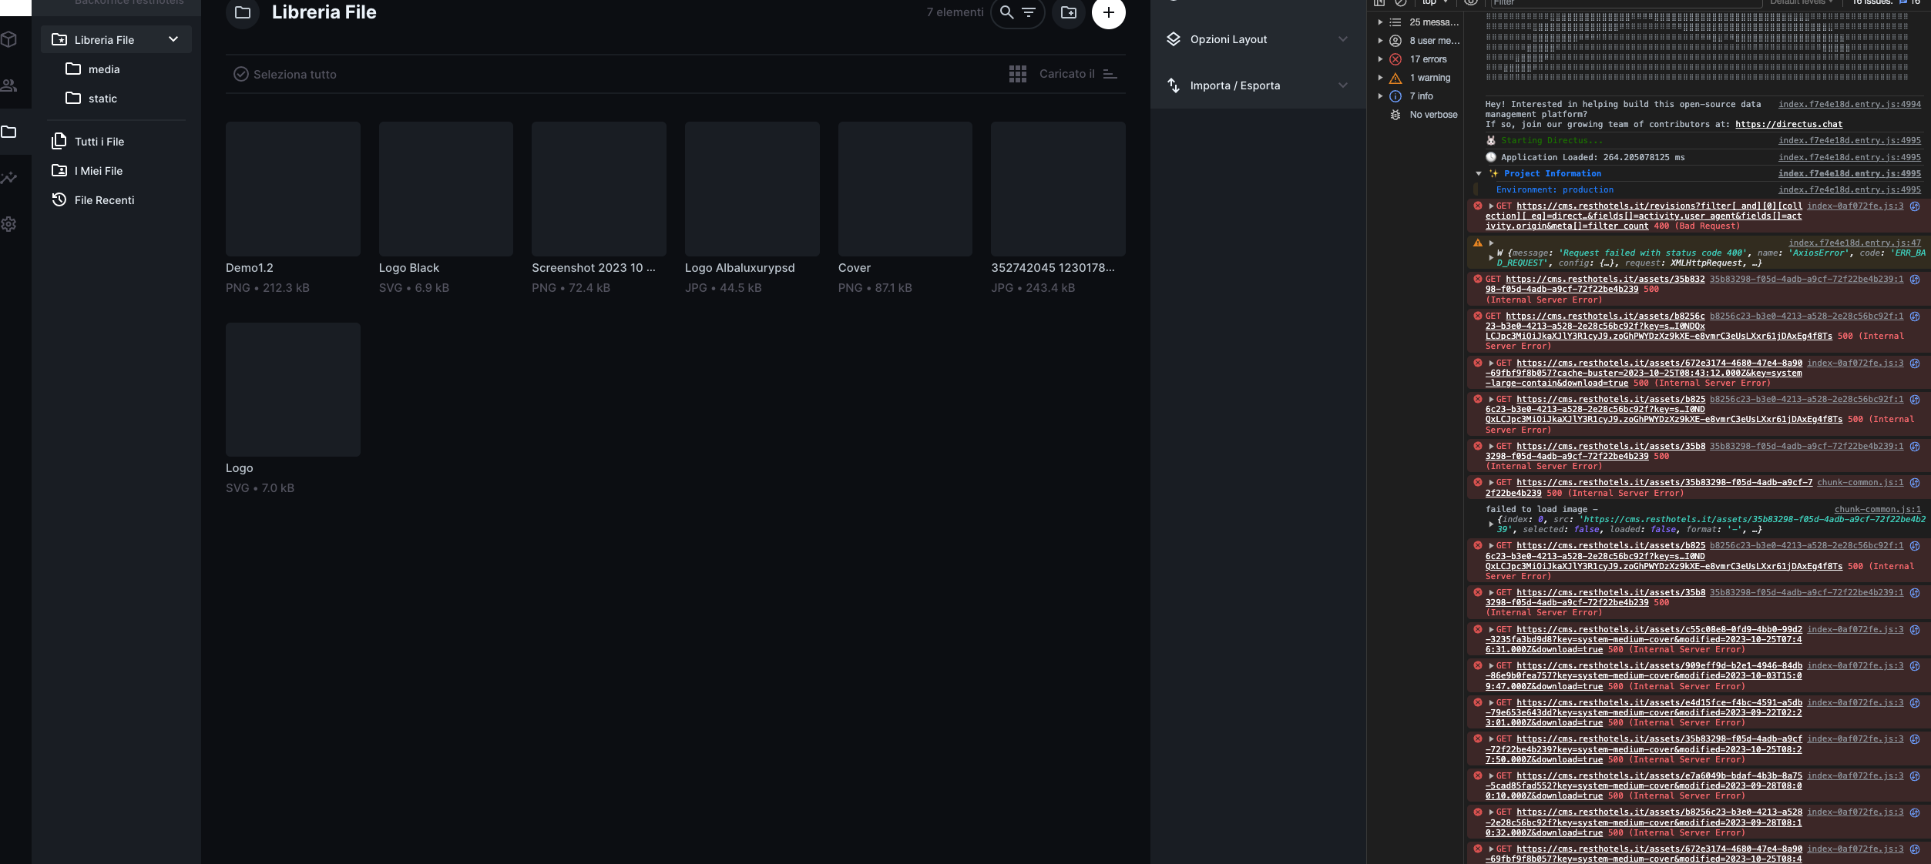1931x864 pixels.
Task: Switch to grid layout view icon
Action: 1018,74
